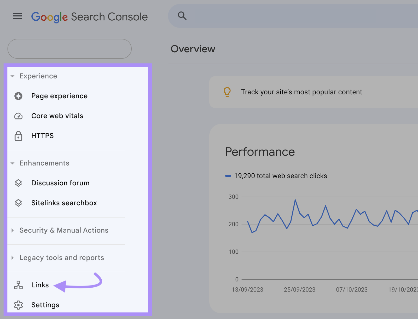
Task: Open the Core web vitals report
Action: [57, 116]
